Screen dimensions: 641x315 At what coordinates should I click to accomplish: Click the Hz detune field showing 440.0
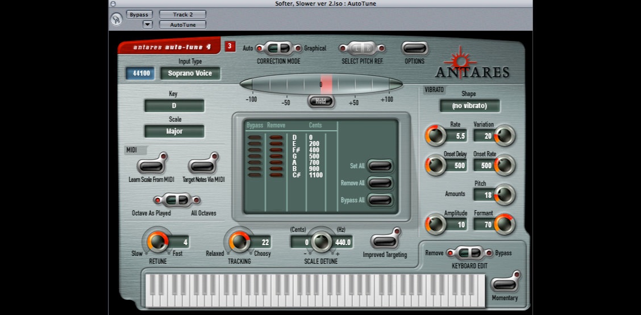[343, 242]
